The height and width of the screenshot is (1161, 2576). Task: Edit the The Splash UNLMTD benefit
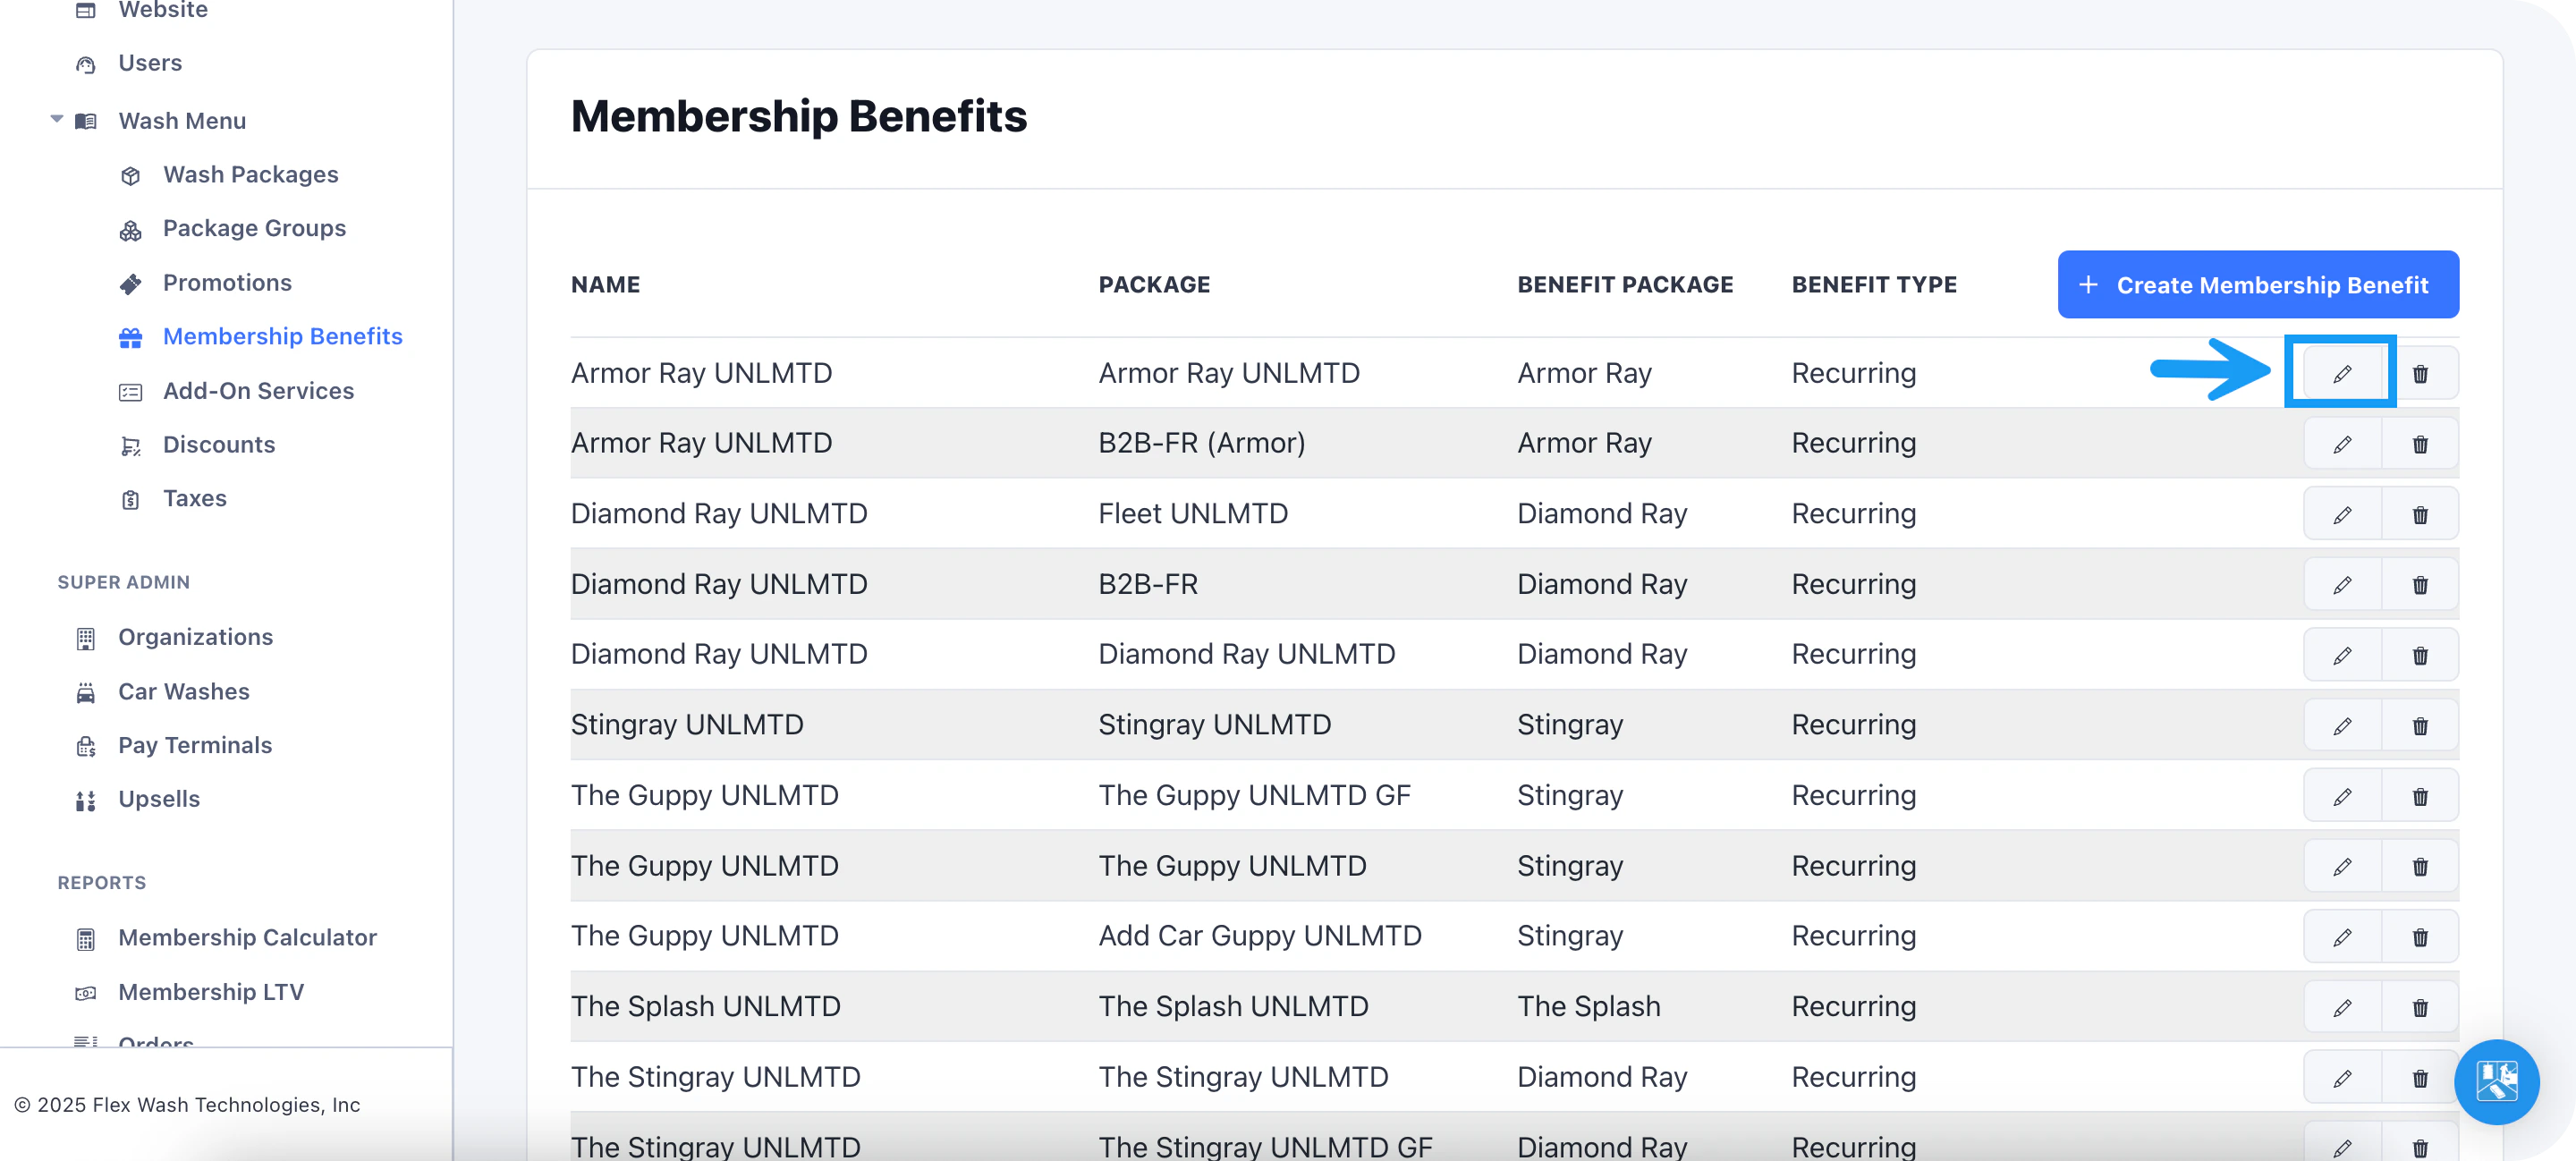2341,1007
